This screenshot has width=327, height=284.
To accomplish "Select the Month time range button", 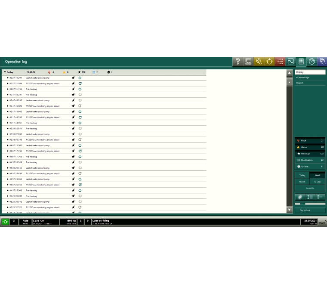I will click(x=302, y=182).
